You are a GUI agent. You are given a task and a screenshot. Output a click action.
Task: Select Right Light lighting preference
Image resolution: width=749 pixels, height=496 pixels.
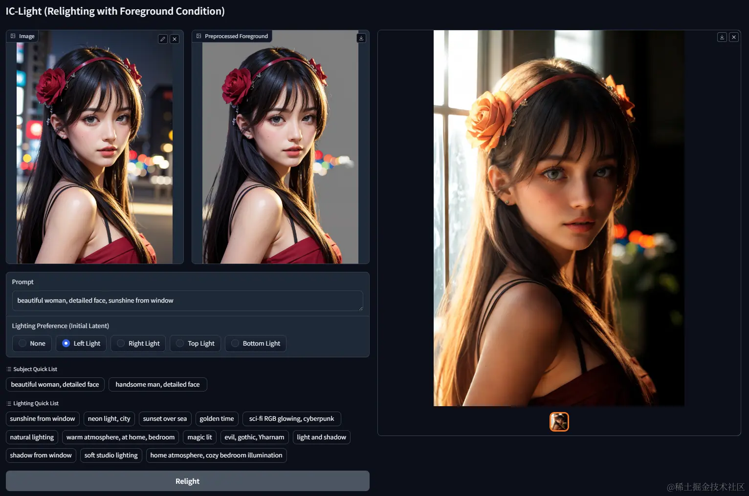coord(138,343)
